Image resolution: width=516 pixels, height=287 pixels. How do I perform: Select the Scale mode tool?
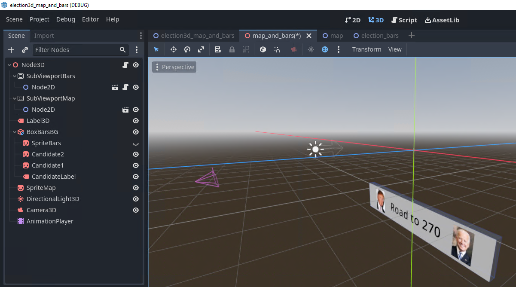(201, 49)
